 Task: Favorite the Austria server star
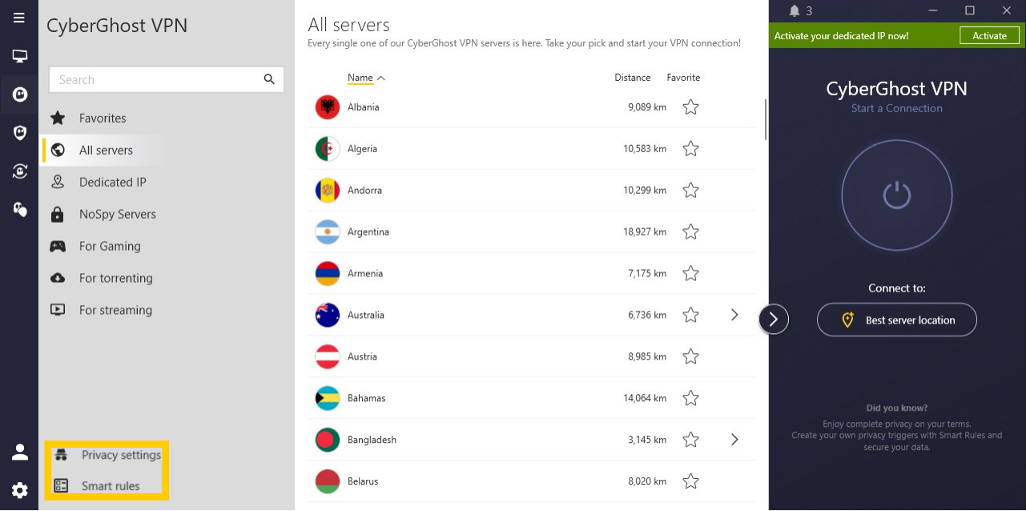690,356
